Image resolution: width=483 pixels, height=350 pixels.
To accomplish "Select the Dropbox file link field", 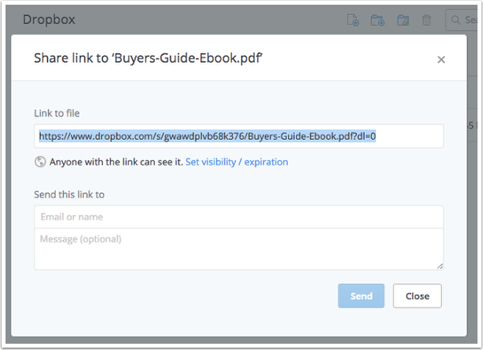I will pyautogui.click(x=238, y=136).
